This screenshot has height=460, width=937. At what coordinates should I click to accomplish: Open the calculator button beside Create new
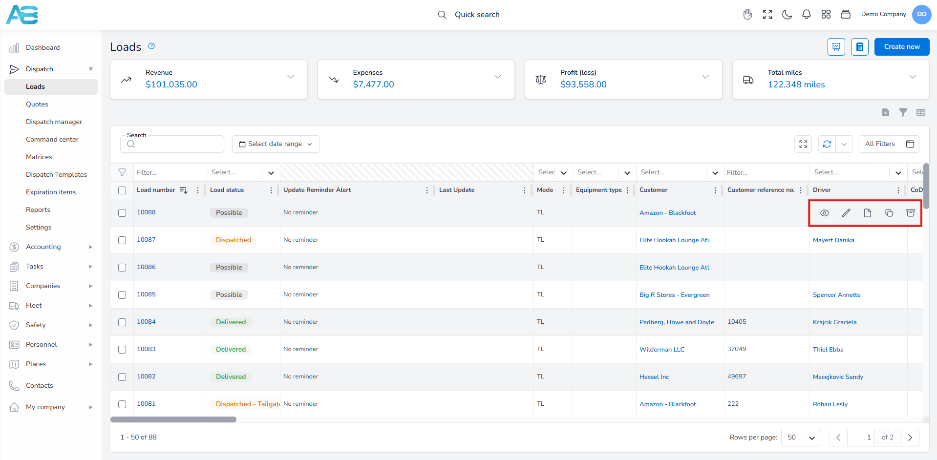click(x=860, y=47)
